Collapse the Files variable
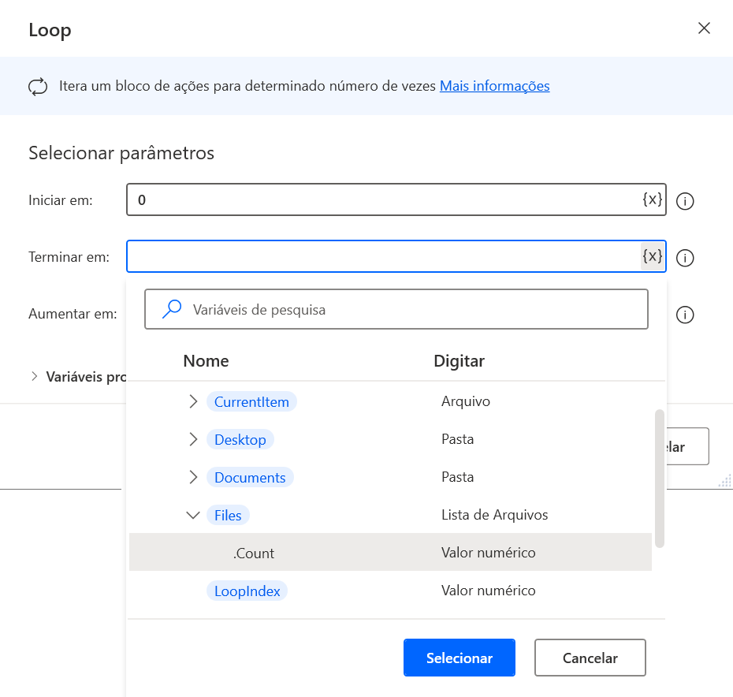 (x=193, y=514)
